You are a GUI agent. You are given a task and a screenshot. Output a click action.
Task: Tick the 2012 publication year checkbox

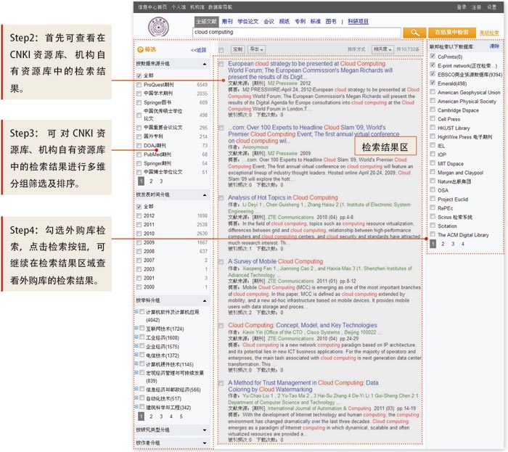point(139,215)
